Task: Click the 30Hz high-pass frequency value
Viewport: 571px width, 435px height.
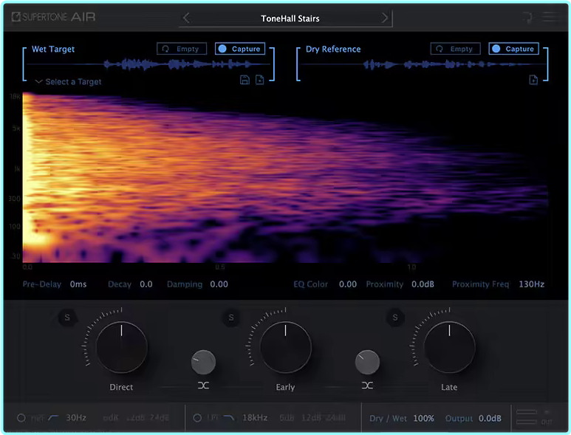Action: [76, 417]
